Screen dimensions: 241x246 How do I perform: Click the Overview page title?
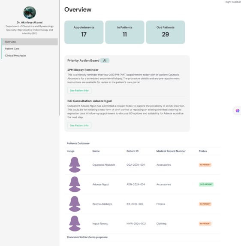pyautogui.click(x=78, y=9)
